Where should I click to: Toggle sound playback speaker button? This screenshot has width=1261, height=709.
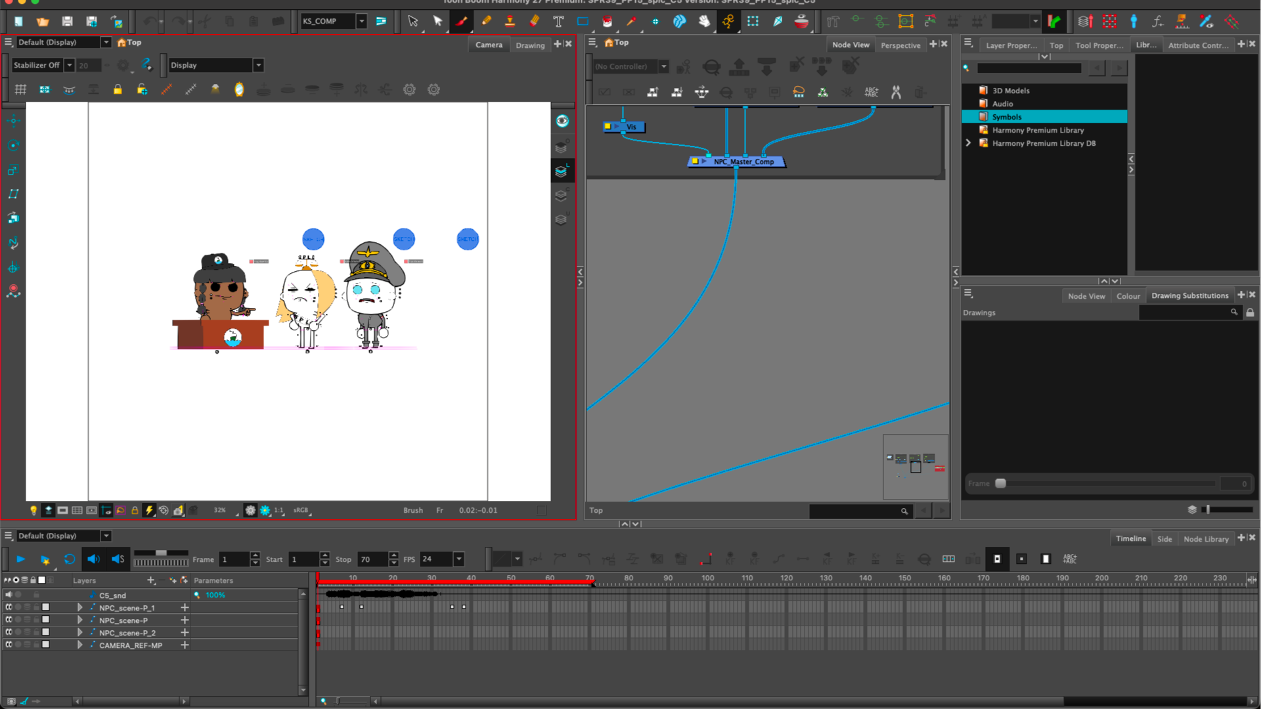coord(93,559)
